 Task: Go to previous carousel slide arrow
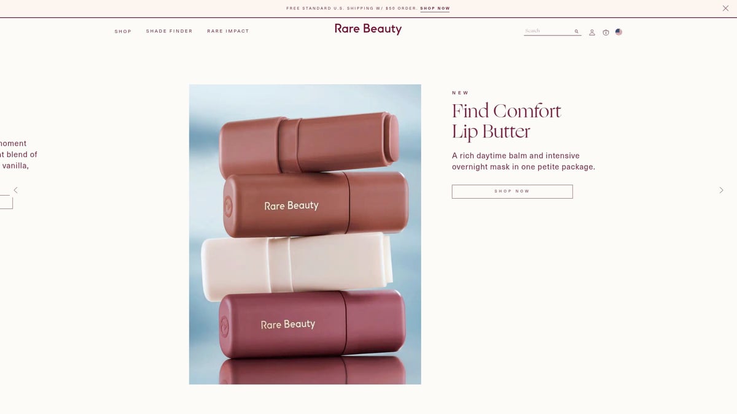(x=16, y=190)
